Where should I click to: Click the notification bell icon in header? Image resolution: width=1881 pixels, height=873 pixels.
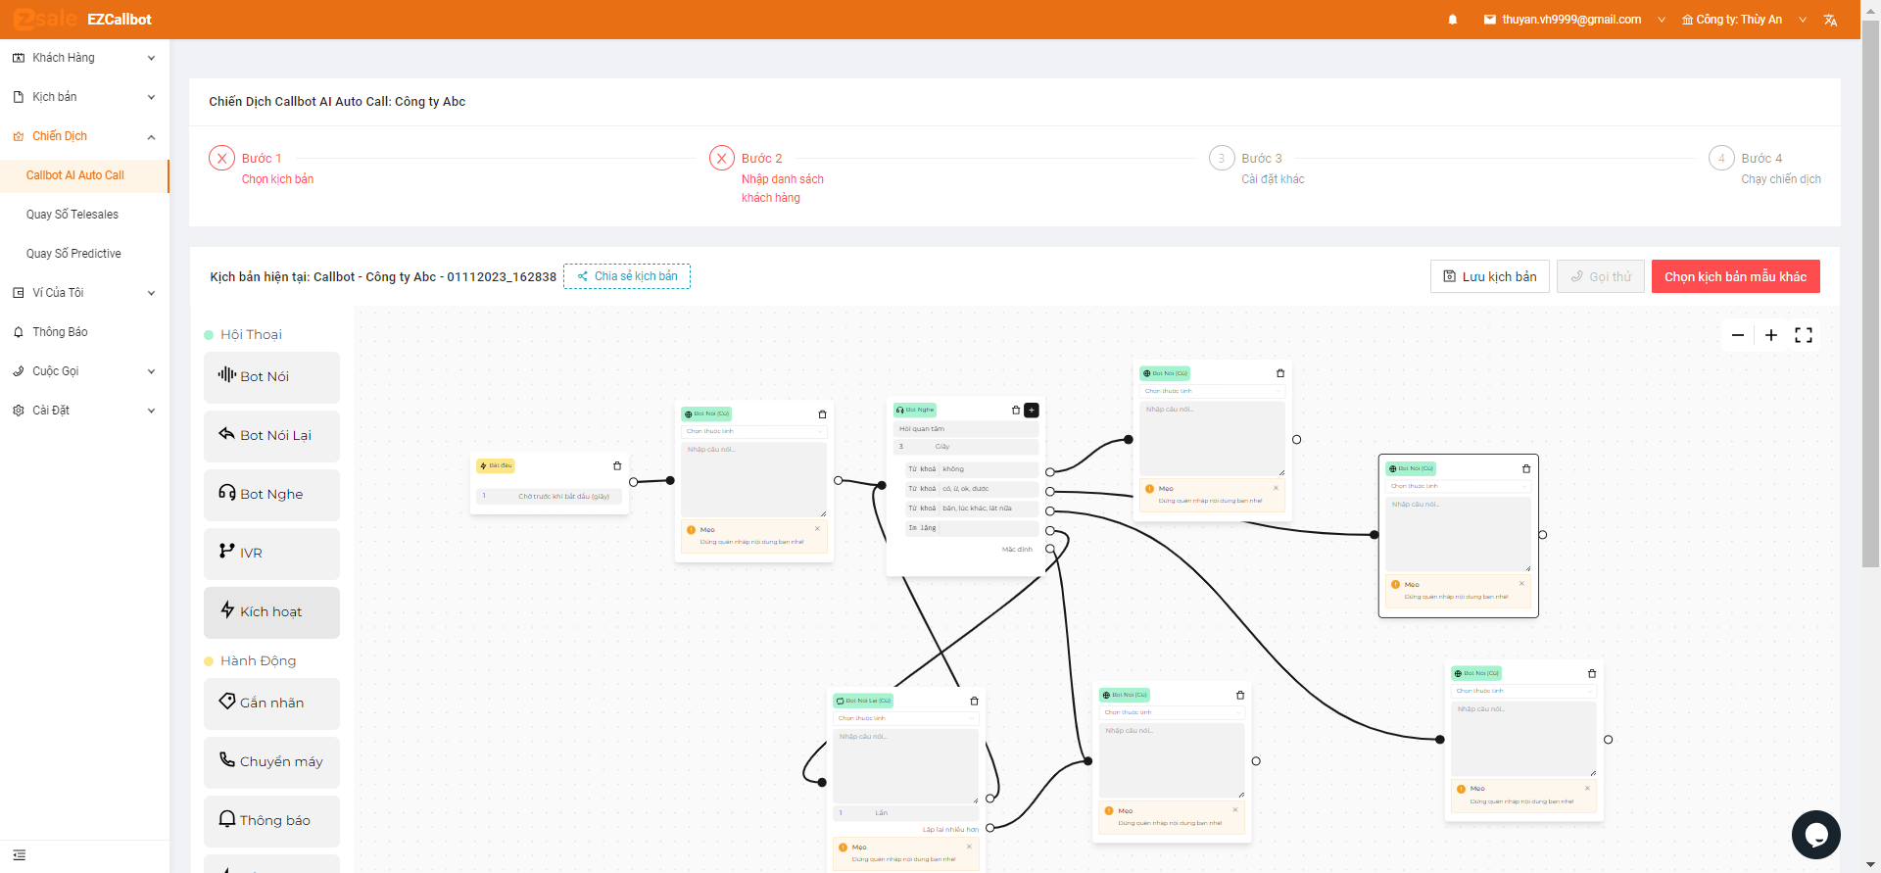pos(1453,20)
